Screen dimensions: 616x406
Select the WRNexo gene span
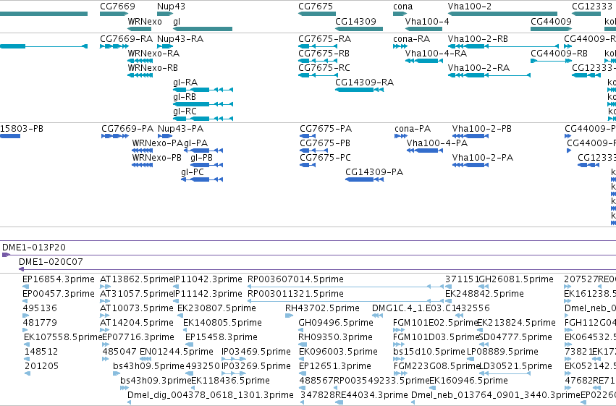tap(139, 29)
